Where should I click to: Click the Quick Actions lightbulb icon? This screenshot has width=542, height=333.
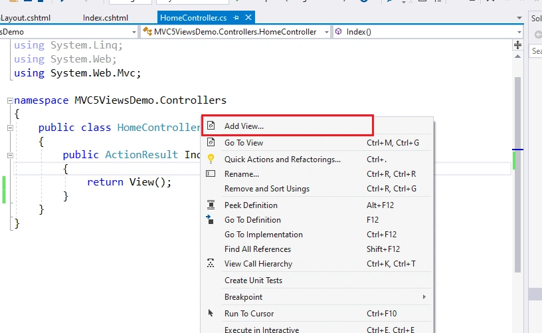click(x=211, y=159)
